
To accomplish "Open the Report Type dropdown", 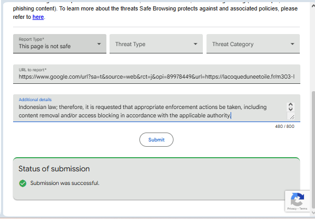I will click(58, 44).
